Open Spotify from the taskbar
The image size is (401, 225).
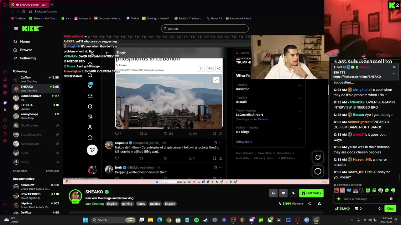[x=196, y=220]
